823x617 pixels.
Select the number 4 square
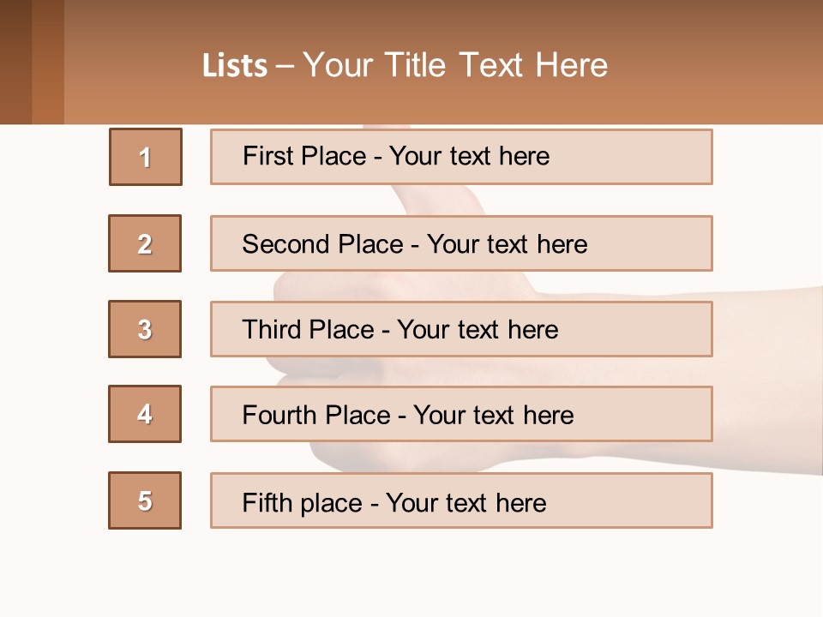tap(145, 414)
